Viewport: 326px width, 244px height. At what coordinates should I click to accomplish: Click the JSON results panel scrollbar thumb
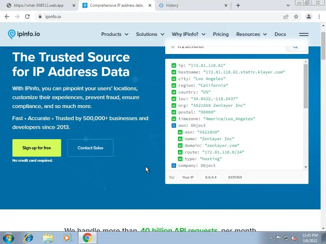coord(306,86)
